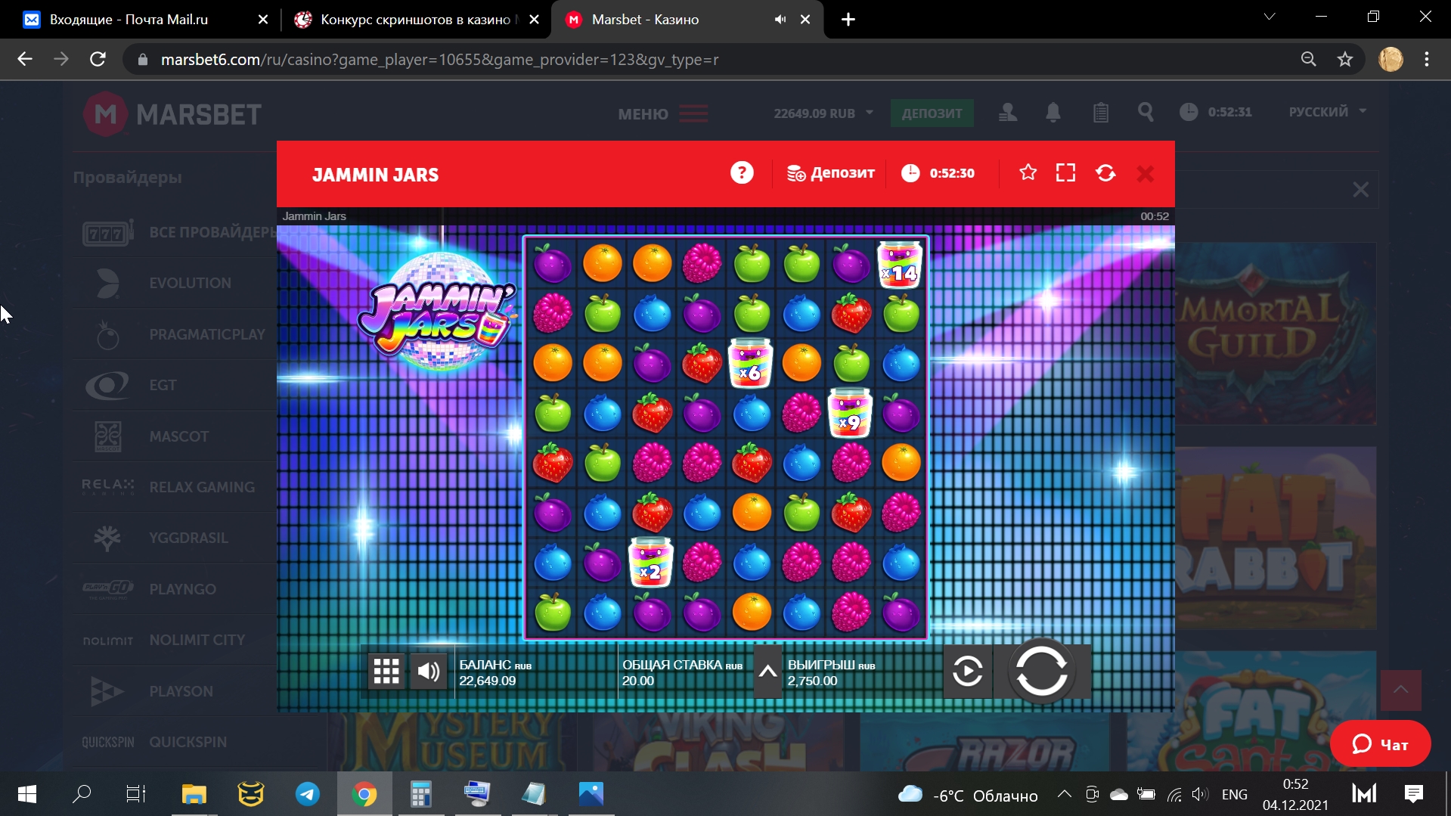Image resolution: width=1451 pixels, height=816 pixels.
Task: Expand the game to fullscreen
Action: [x=1065, y=173]
